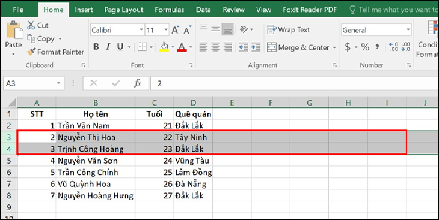Open Clipboard dialog launcher

pos(84,65)
